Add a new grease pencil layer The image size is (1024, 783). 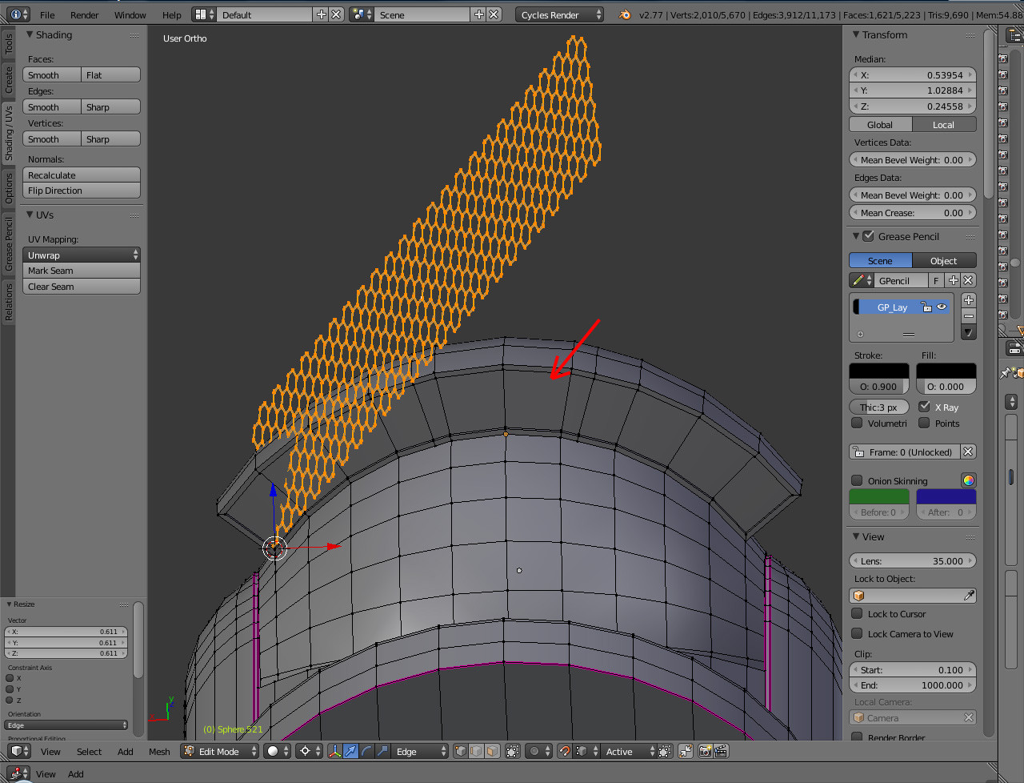(x=969, y=300)
